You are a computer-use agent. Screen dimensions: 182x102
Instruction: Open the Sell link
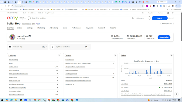143,13
